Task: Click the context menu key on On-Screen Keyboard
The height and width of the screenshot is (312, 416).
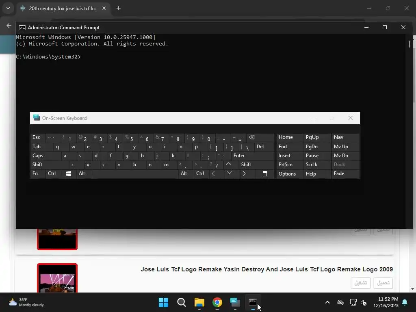Action: tap(265, 174)
